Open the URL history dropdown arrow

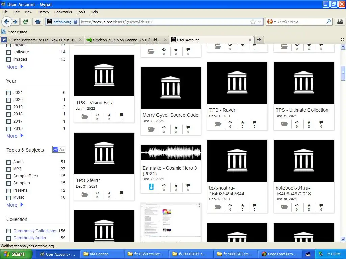click(259, 22)
